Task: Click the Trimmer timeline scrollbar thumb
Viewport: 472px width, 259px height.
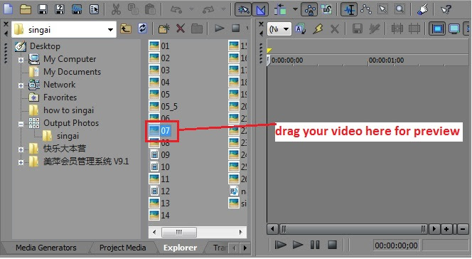Action: (354, 229)
